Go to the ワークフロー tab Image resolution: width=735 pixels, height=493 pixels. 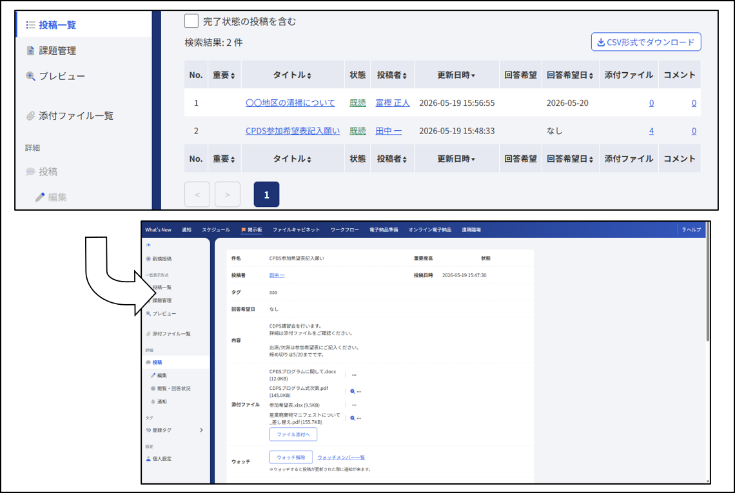click(x=344, y=229)
